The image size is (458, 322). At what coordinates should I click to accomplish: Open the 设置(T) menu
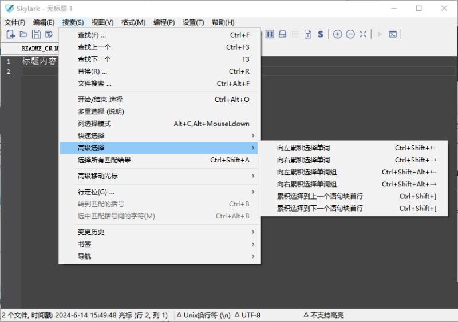(193, 22)
